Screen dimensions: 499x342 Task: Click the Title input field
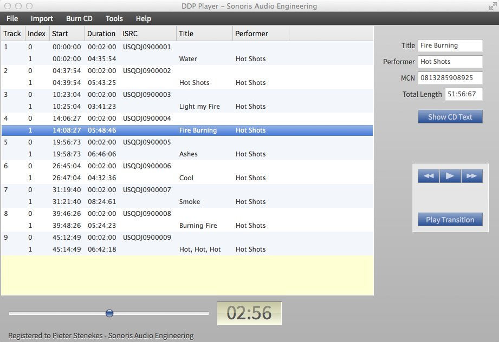450,45
